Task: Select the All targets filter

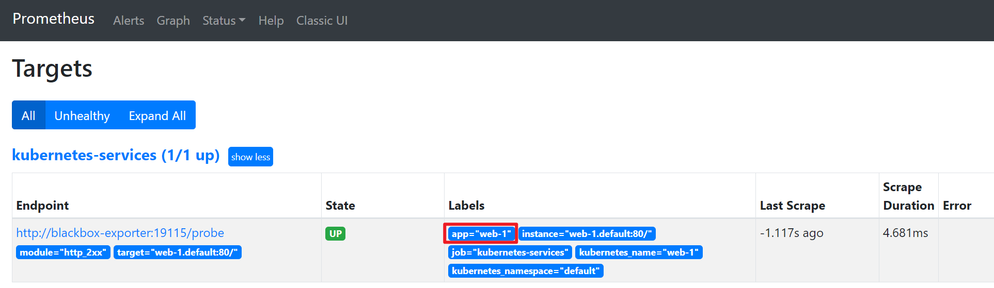Action: (x=28, y=115)
